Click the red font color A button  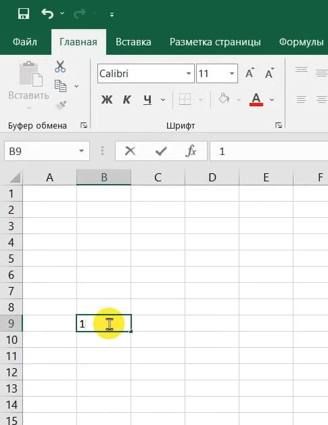tap(256, 99)
